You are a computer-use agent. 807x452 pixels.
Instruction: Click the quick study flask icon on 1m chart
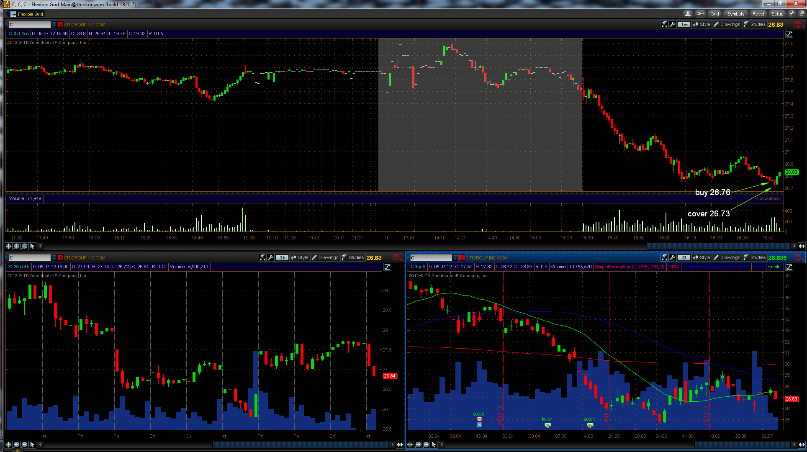tap(664, 25)
